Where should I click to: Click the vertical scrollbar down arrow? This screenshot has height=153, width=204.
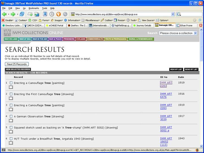201,146
